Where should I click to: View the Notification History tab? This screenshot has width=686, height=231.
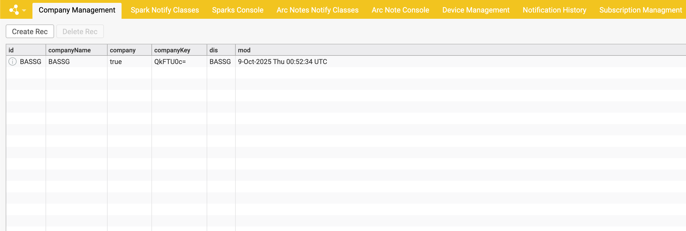coord(554,10)
